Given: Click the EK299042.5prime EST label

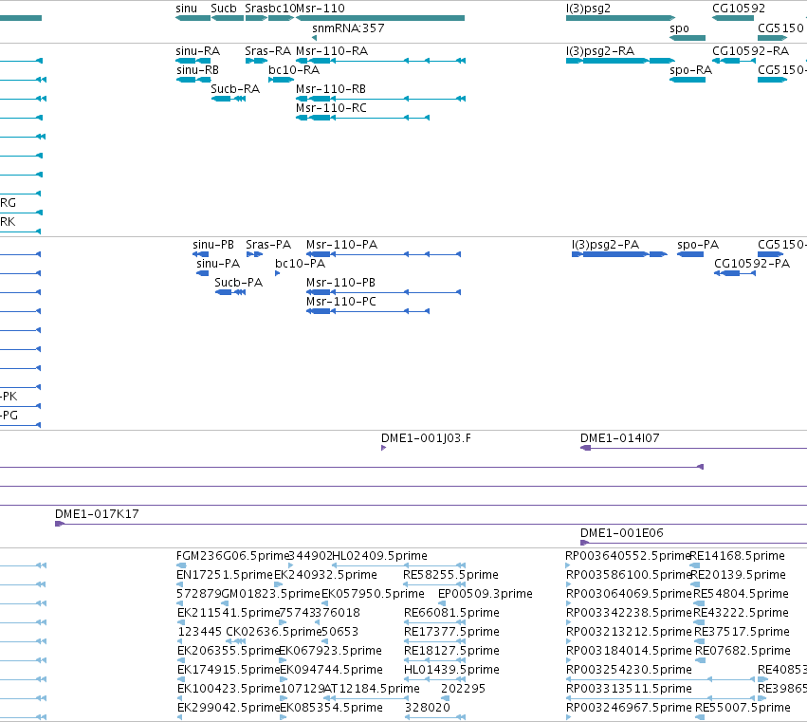Looking at the screenshot, I should click(x=229, y=708).
